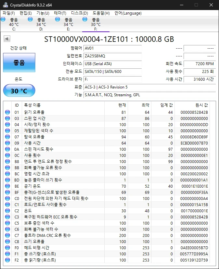Click status icon for C2 온도
Image resolution: width=219 pixels, height=269 pixels.
[x=7, y=211]
